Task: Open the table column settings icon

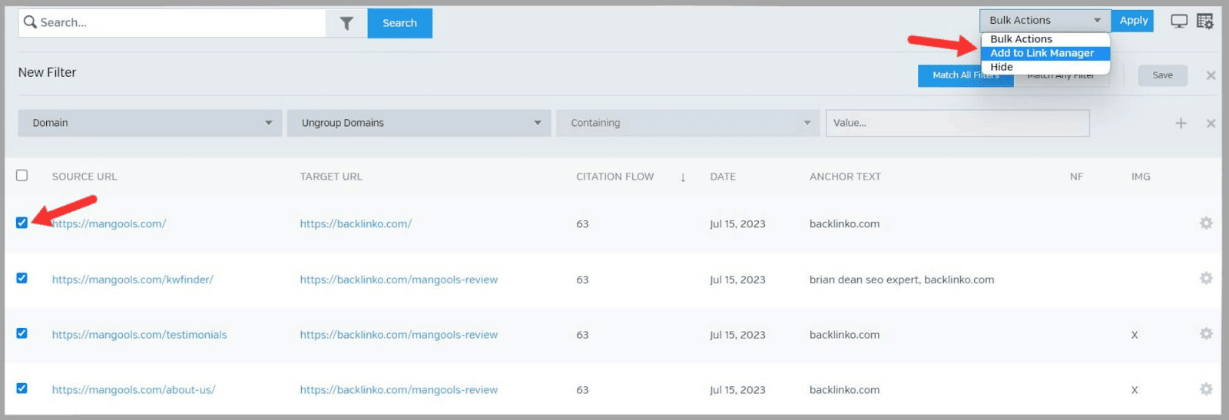Action: [x=1204, y=21]
